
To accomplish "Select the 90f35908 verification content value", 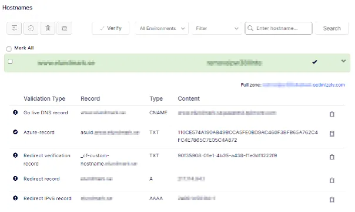I will [x=227, y=155].
